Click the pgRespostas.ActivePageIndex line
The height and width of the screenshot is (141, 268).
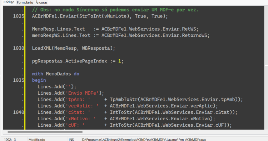[78, 61]
